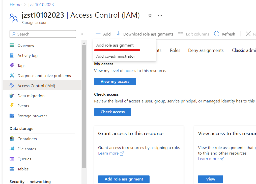Open Tags label in sidebar
Screen dimensions: 256x184
pyautogui.click(x=21, y=66)
